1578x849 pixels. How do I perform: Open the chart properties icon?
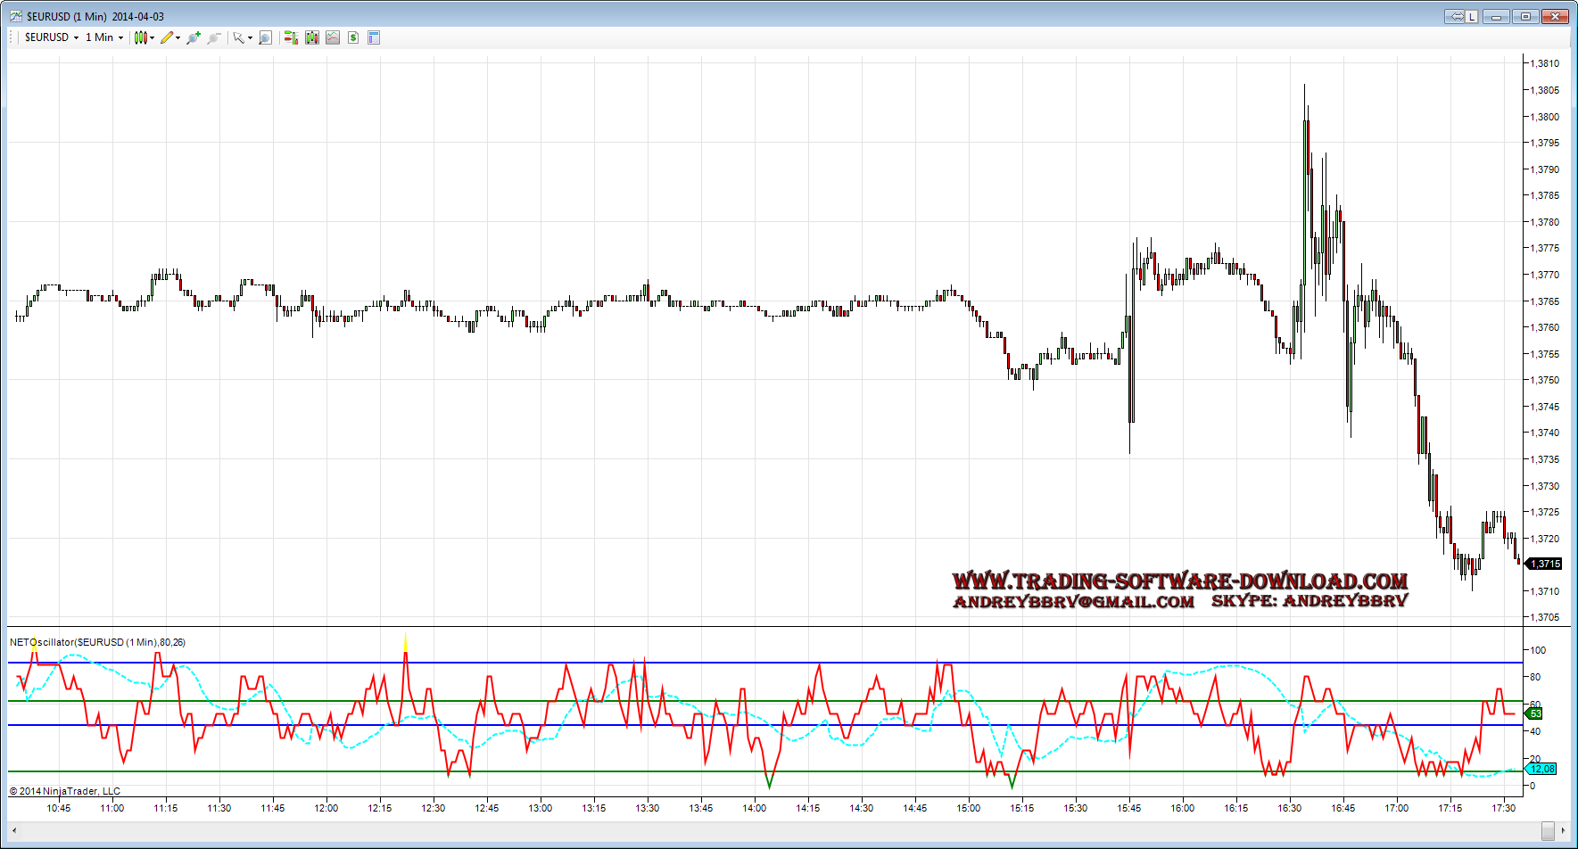click(x=374, y=37)
